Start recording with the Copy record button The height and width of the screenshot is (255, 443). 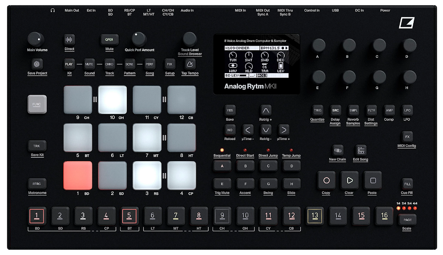coord(326,180)
